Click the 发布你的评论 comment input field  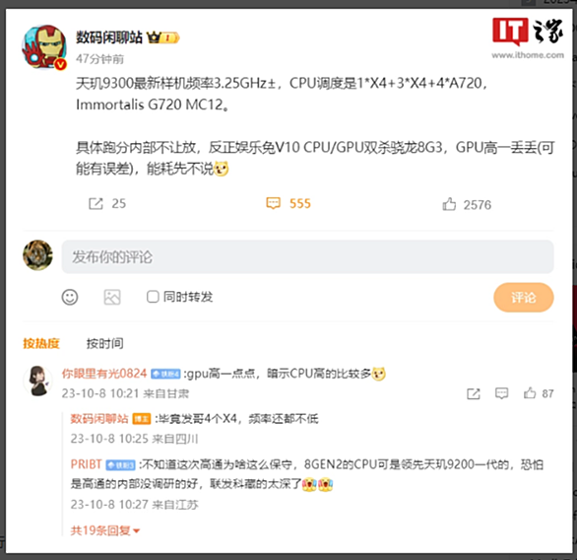[x=307, y=256]
